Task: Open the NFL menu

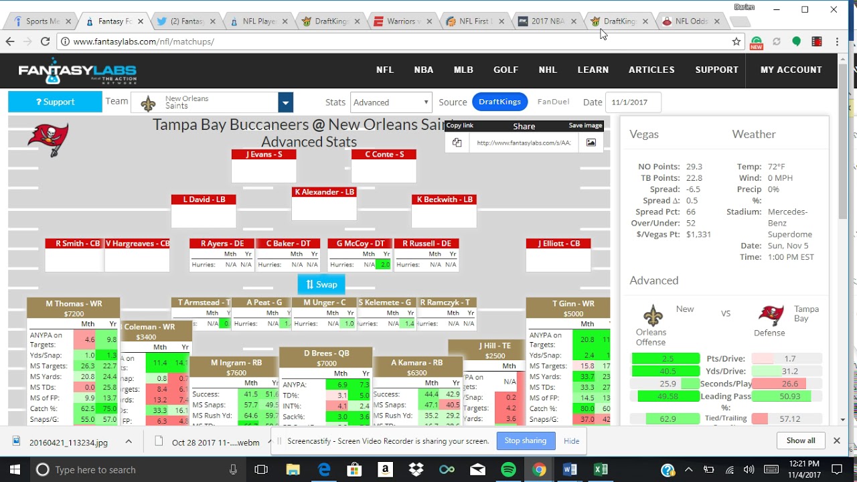Action: 385,70
